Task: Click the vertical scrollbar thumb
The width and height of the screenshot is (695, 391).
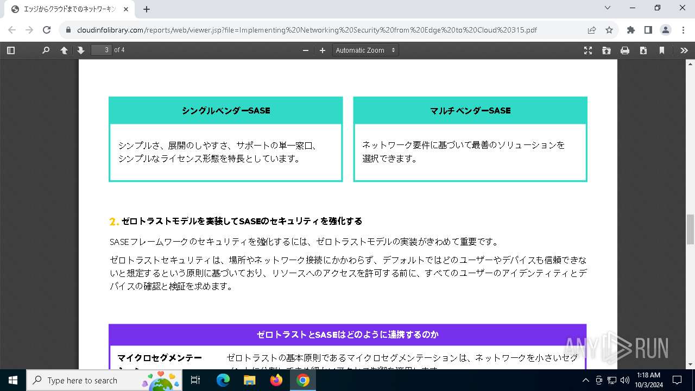Action: [691, 229]
